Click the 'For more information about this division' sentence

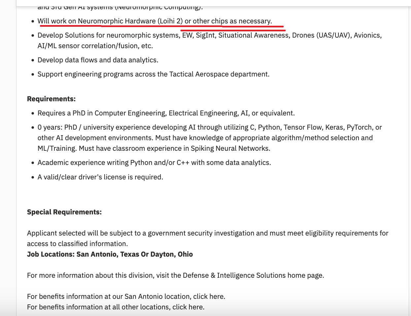coord(175,275)
